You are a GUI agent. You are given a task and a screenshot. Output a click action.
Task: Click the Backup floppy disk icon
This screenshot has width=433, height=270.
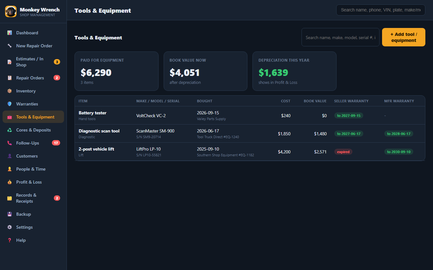10,214
